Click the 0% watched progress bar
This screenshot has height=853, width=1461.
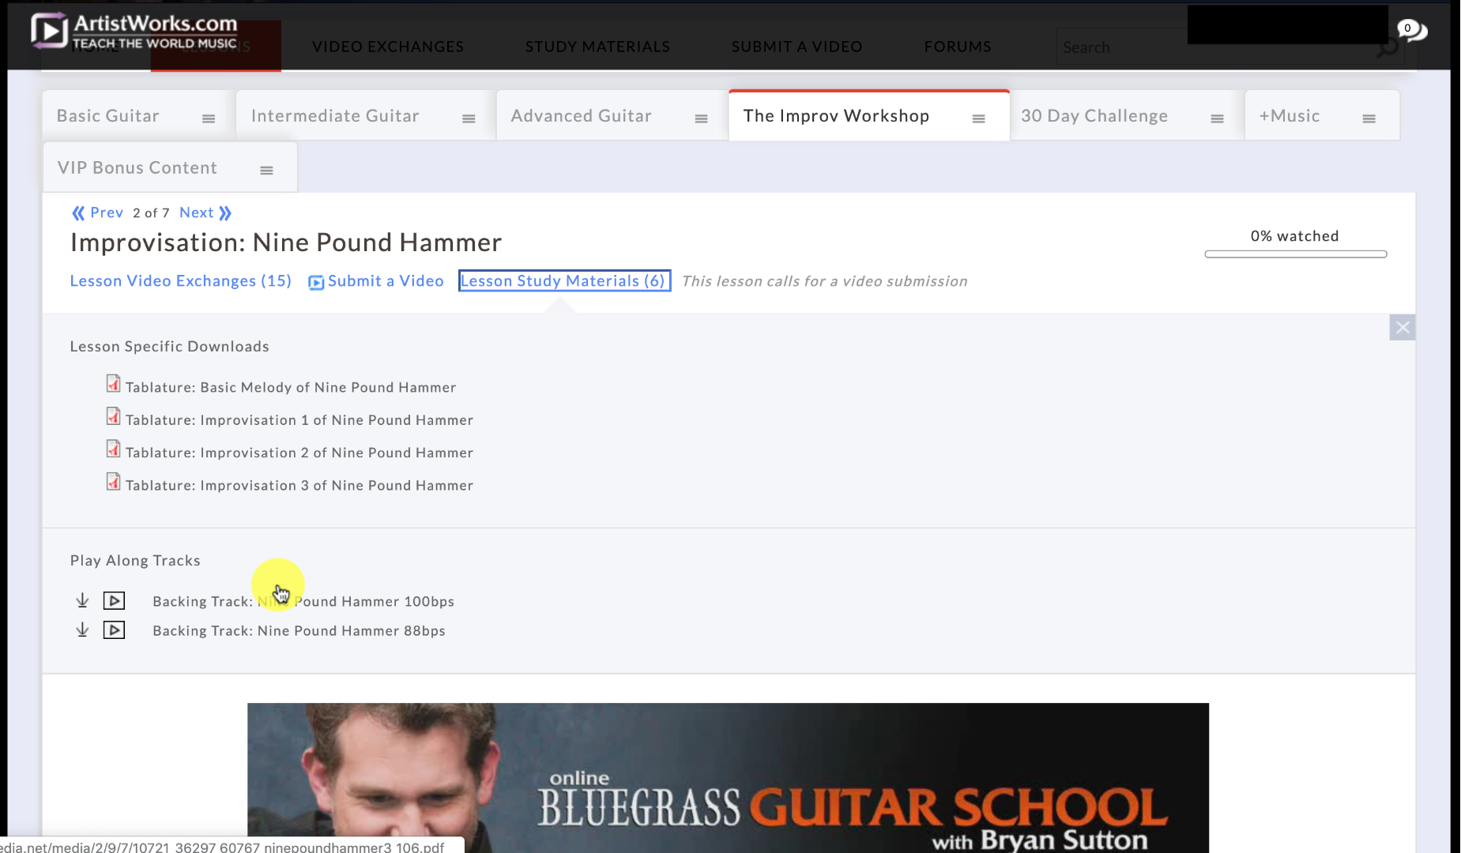(x=1295, y=254)
